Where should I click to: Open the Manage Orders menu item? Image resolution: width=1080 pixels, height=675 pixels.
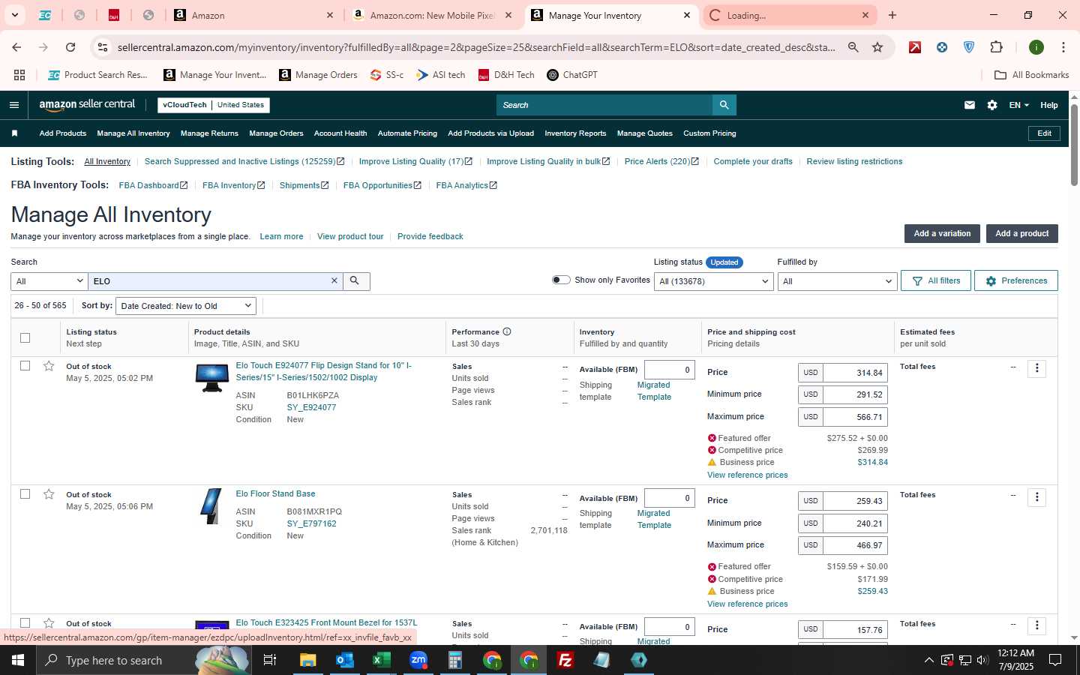pos(276,133)
